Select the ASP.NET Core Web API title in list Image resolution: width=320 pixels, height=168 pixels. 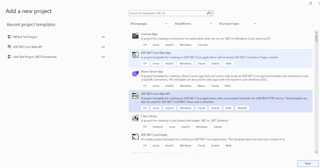(x=155, y=94)
